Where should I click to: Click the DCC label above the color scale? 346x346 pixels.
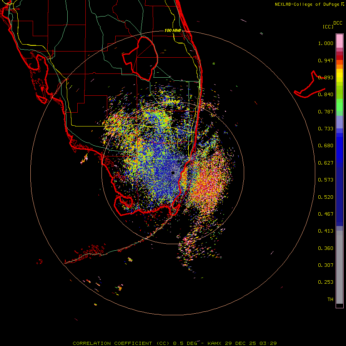coord(338,23)
